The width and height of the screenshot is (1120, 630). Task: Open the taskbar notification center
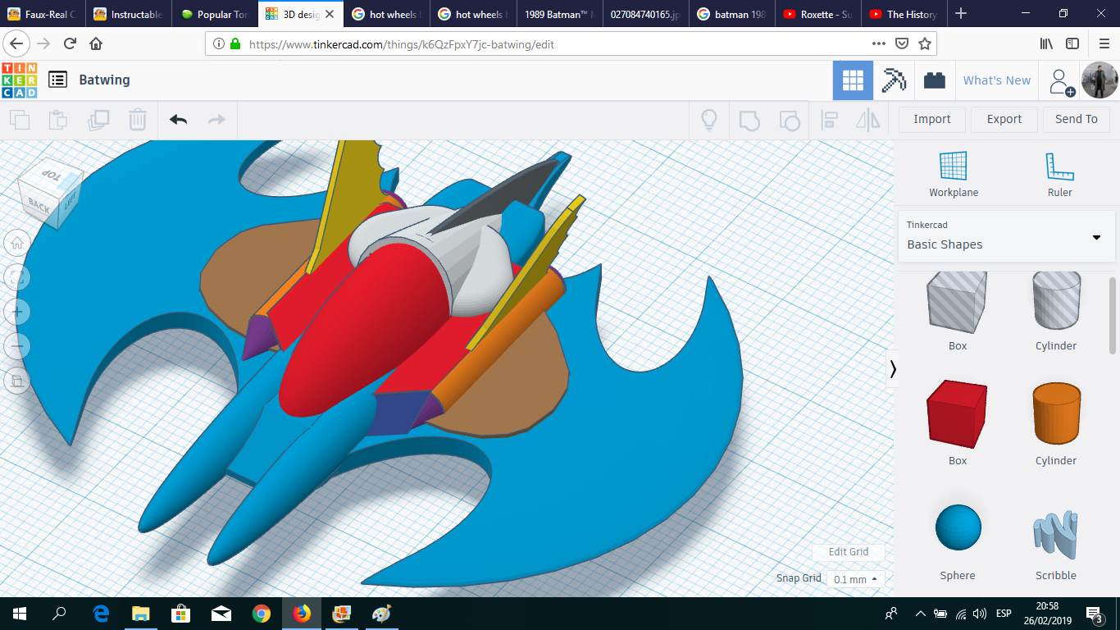pos(1095,614)
